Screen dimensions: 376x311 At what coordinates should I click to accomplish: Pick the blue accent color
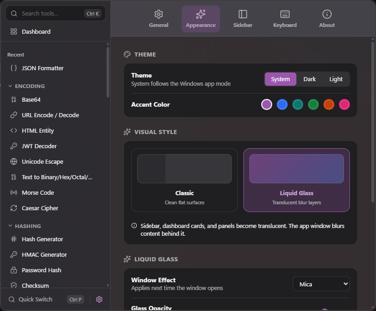pos(282,104)
